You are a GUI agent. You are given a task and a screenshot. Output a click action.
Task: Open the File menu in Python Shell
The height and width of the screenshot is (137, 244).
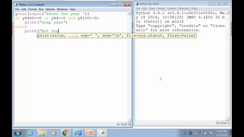pos(138,8)
